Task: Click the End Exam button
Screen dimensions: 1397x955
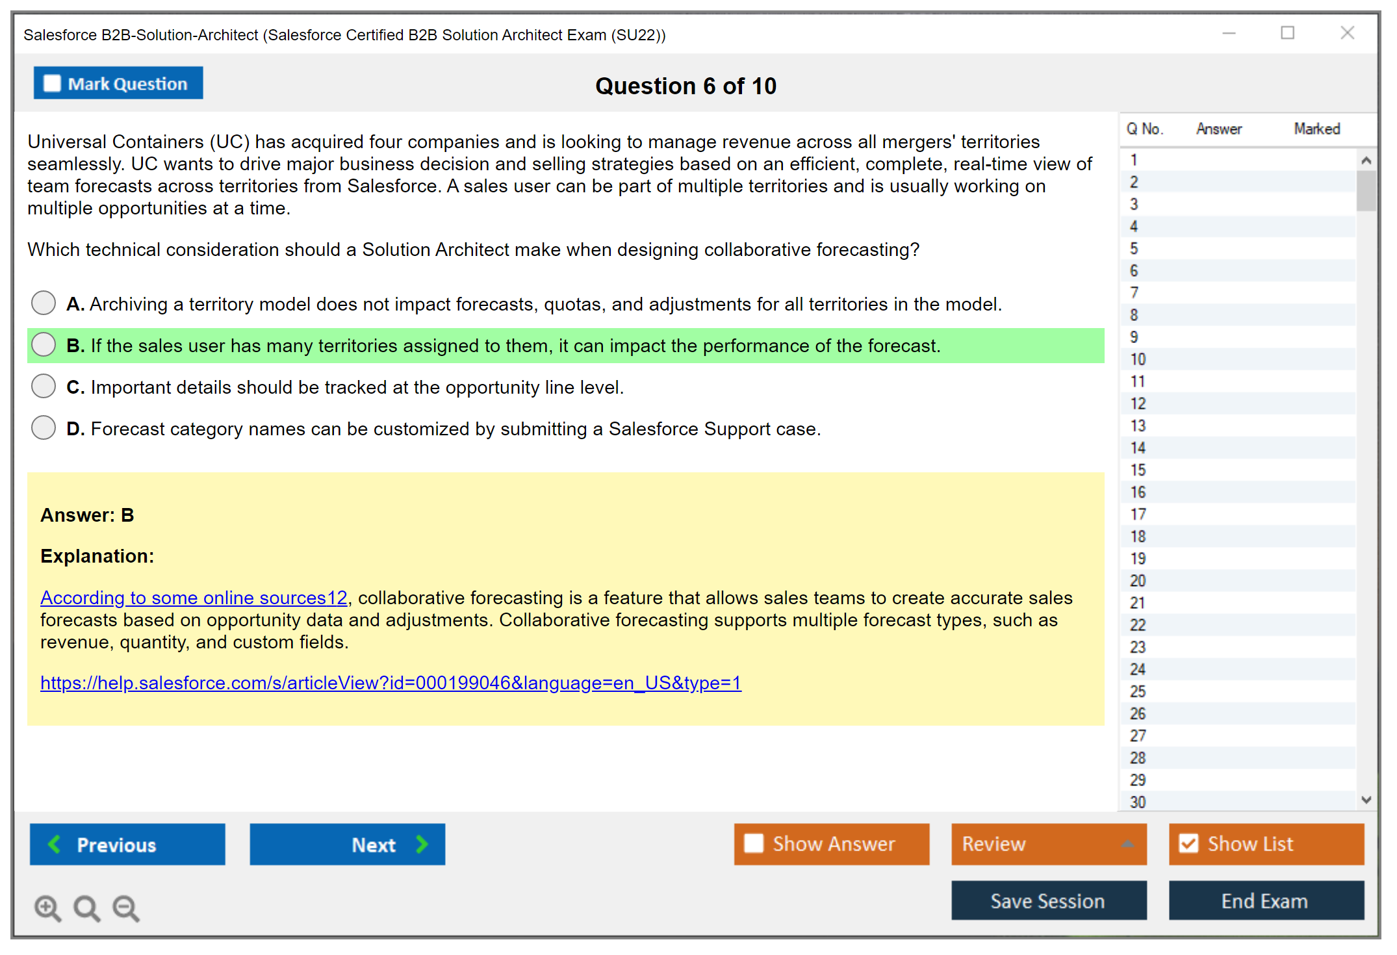Action: pos(1265,900)
